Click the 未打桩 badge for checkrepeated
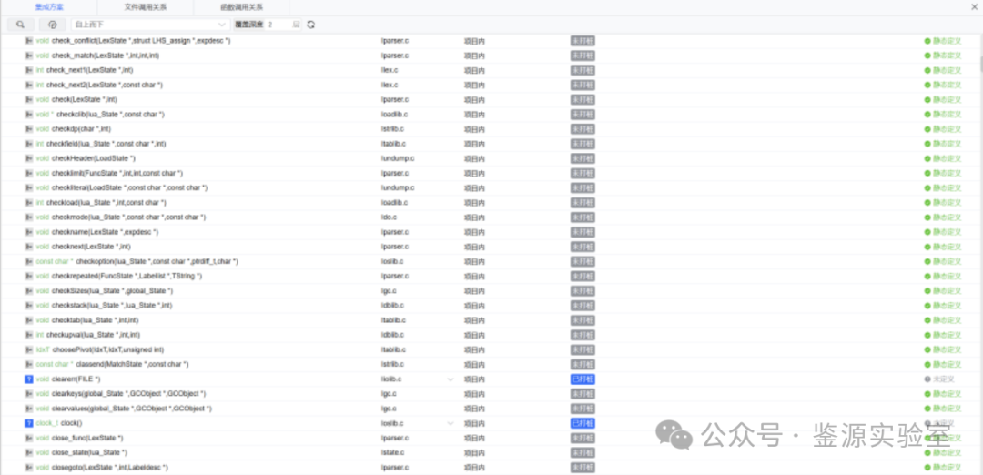Image resolution: width=983 pixels, height=475 pixels. (583, 277)
